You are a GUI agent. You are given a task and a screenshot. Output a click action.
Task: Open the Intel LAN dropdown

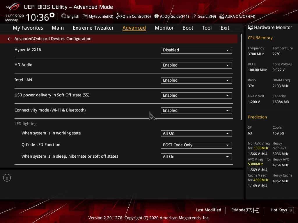point(196,80)
